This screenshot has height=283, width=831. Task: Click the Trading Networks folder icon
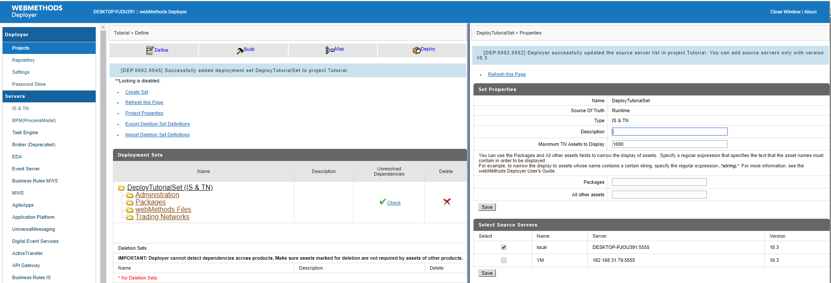pos(129,217)
